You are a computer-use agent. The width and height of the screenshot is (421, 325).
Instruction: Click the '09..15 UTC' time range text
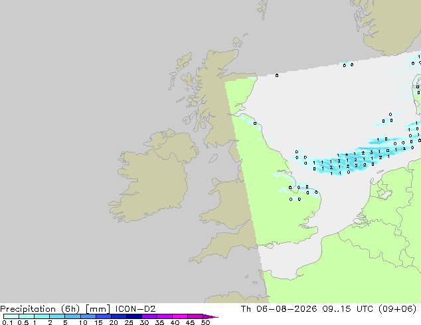click(347, 309)
